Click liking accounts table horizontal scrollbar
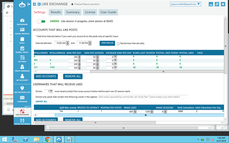The image size is (229, 143). [157, 72]
